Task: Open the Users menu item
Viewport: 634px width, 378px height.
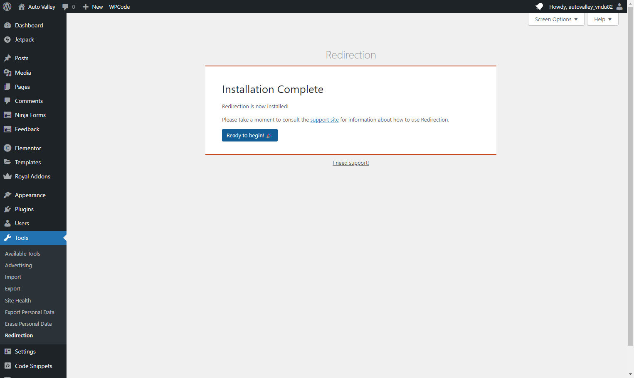Action: [33, 223]
